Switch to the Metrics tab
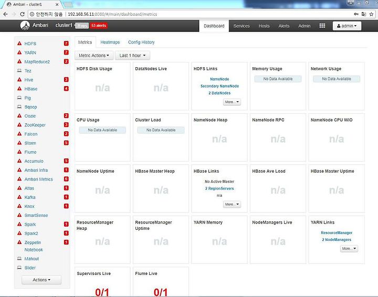Screen dimensions: 378x297 click(x=85, y=42)
